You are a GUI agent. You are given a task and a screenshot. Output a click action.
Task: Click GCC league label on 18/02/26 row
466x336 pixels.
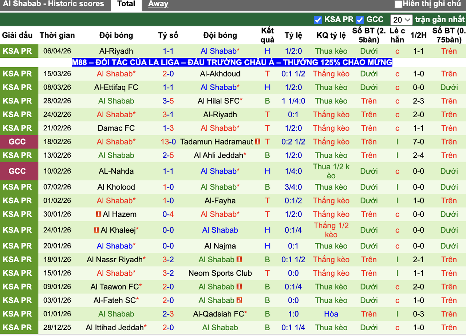pyautogui.click(x=17, y=142)
